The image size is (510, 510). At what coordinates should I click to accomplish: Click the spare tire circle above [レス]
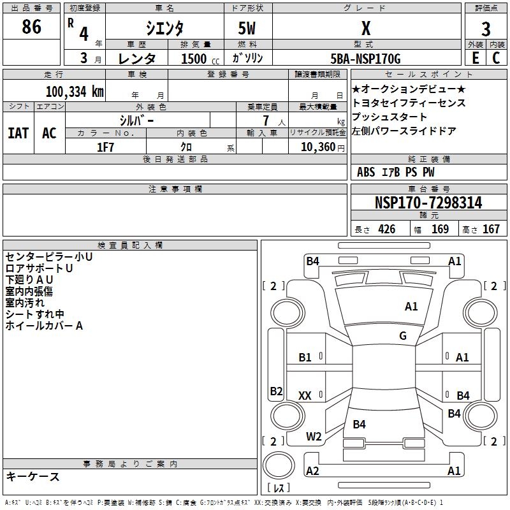(x=279, y=465)
